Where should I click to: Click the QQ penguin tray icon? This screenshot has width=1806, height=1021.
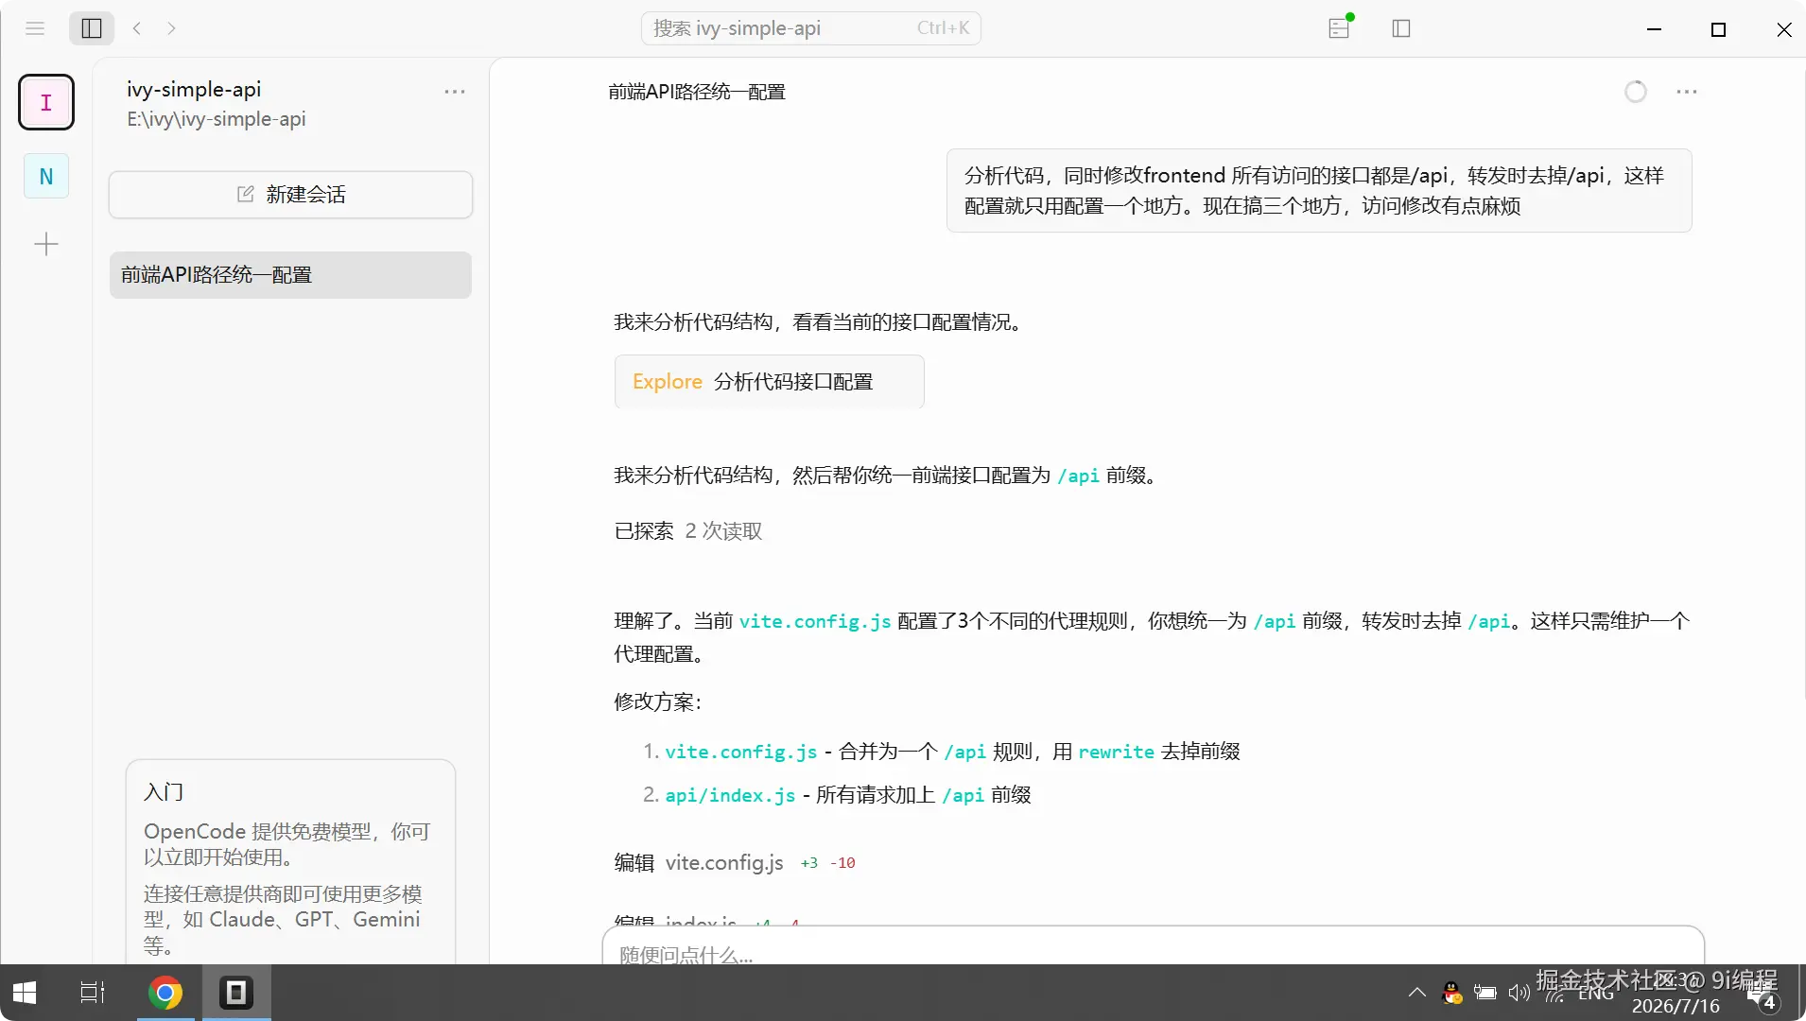pos(1451,993)
